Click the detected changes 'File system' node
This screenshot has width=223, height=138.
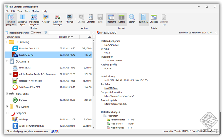click(x=111, y=116)
